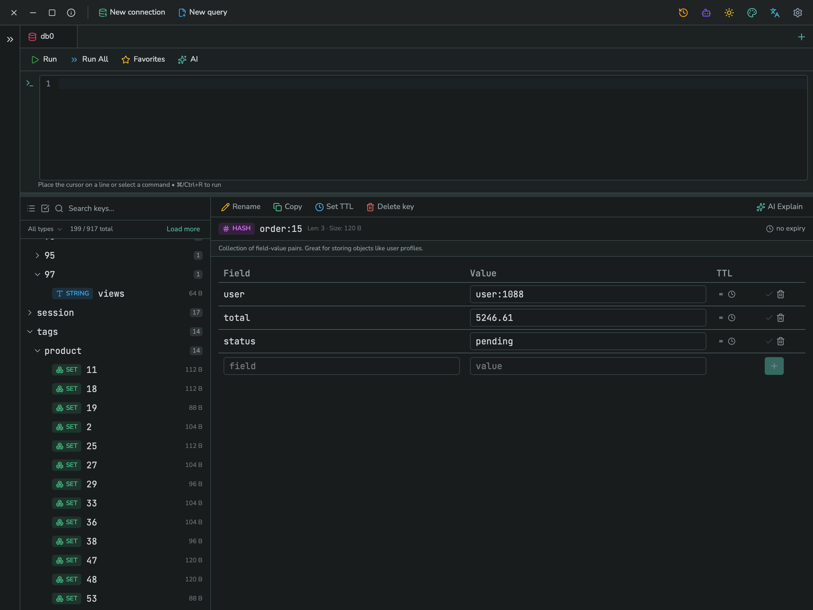This screenshot has height=610, width=813.
Task: Select SET key 33
Action: (x=115, y=503)
